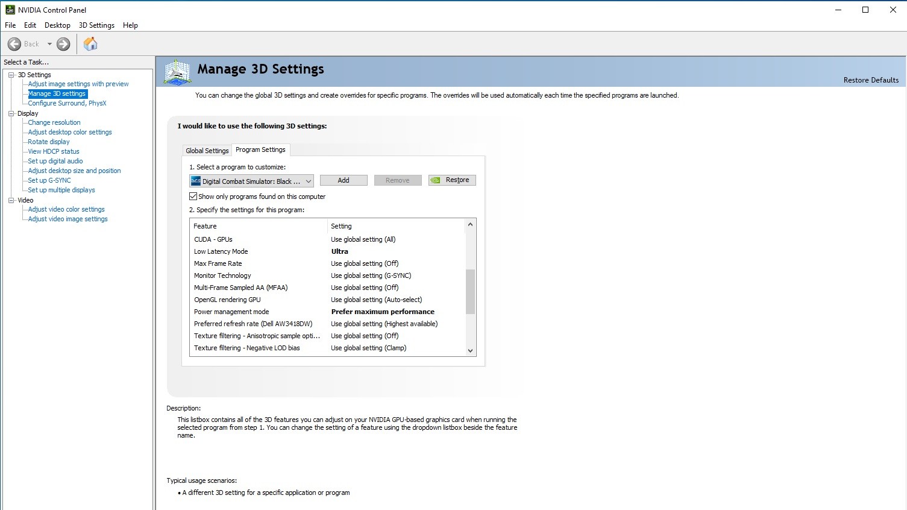Click the Manage 3D Settings header icon
The width and height of the screenshot is (907, 510).
177,72
